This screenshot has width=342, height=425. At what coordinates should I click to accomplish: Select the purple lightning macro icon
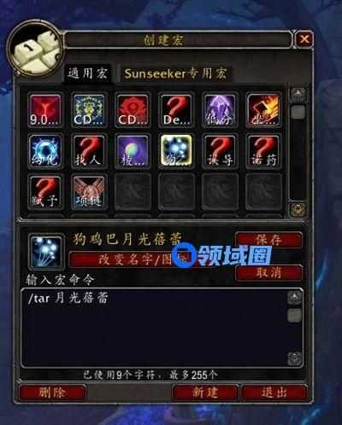point(220,110)
